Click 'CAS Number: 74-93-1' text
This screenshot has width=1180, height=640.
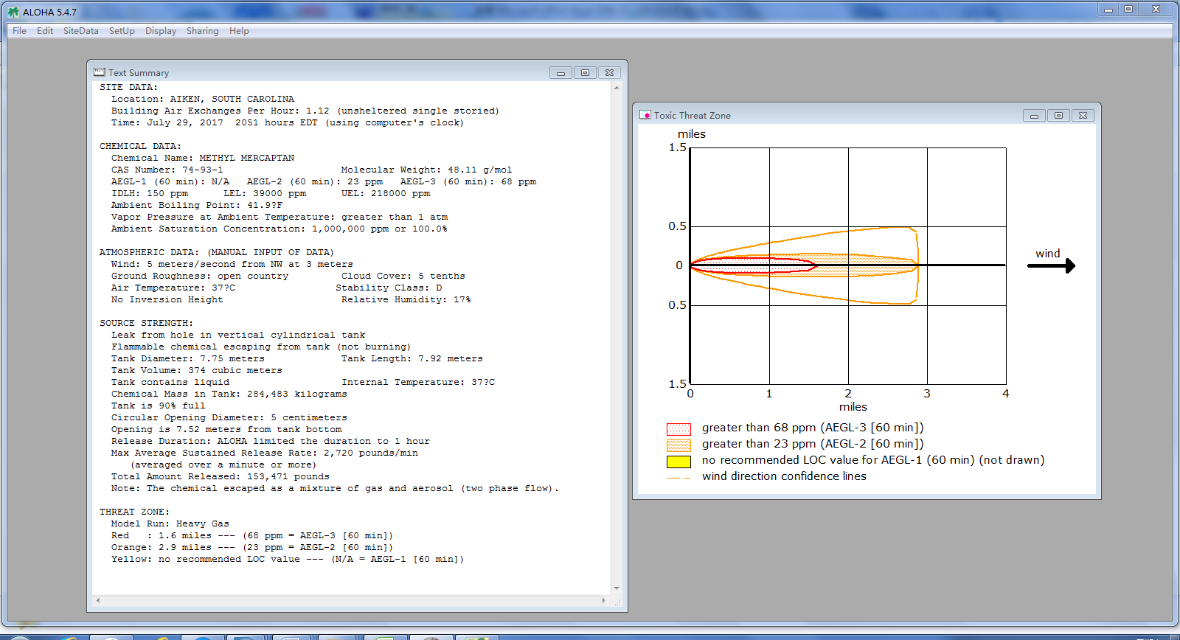coord(167,170)
